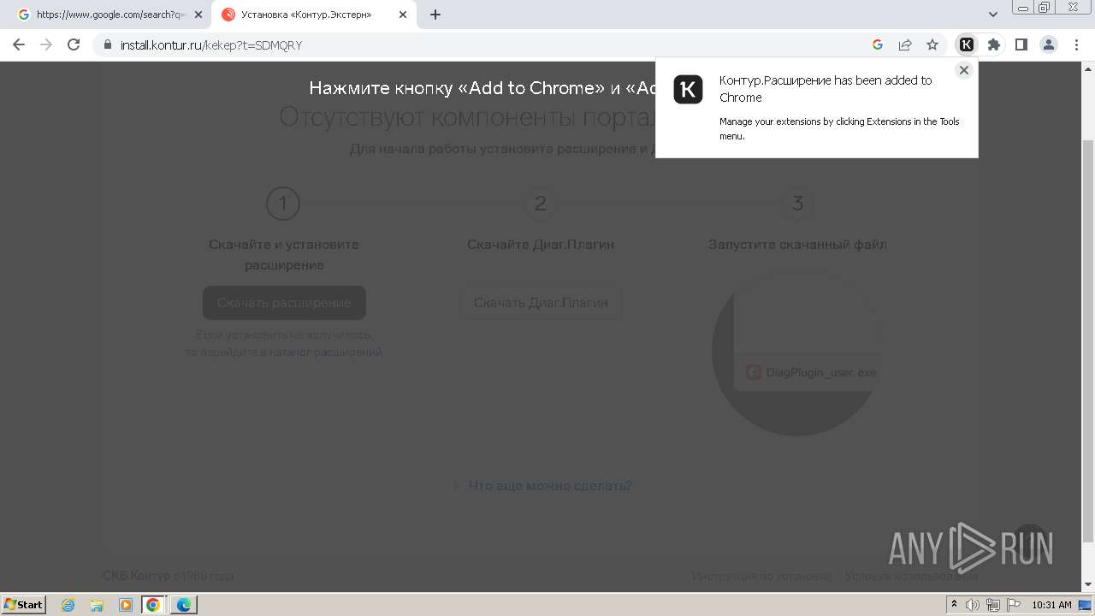The image size is (1095, 616).
Task: Click the Скачать расширение button
Action: pyautogui.click(x=284, y=303)
